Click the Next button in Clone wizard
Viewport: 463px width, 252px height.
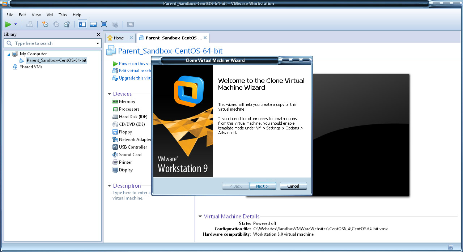[263, 186]
